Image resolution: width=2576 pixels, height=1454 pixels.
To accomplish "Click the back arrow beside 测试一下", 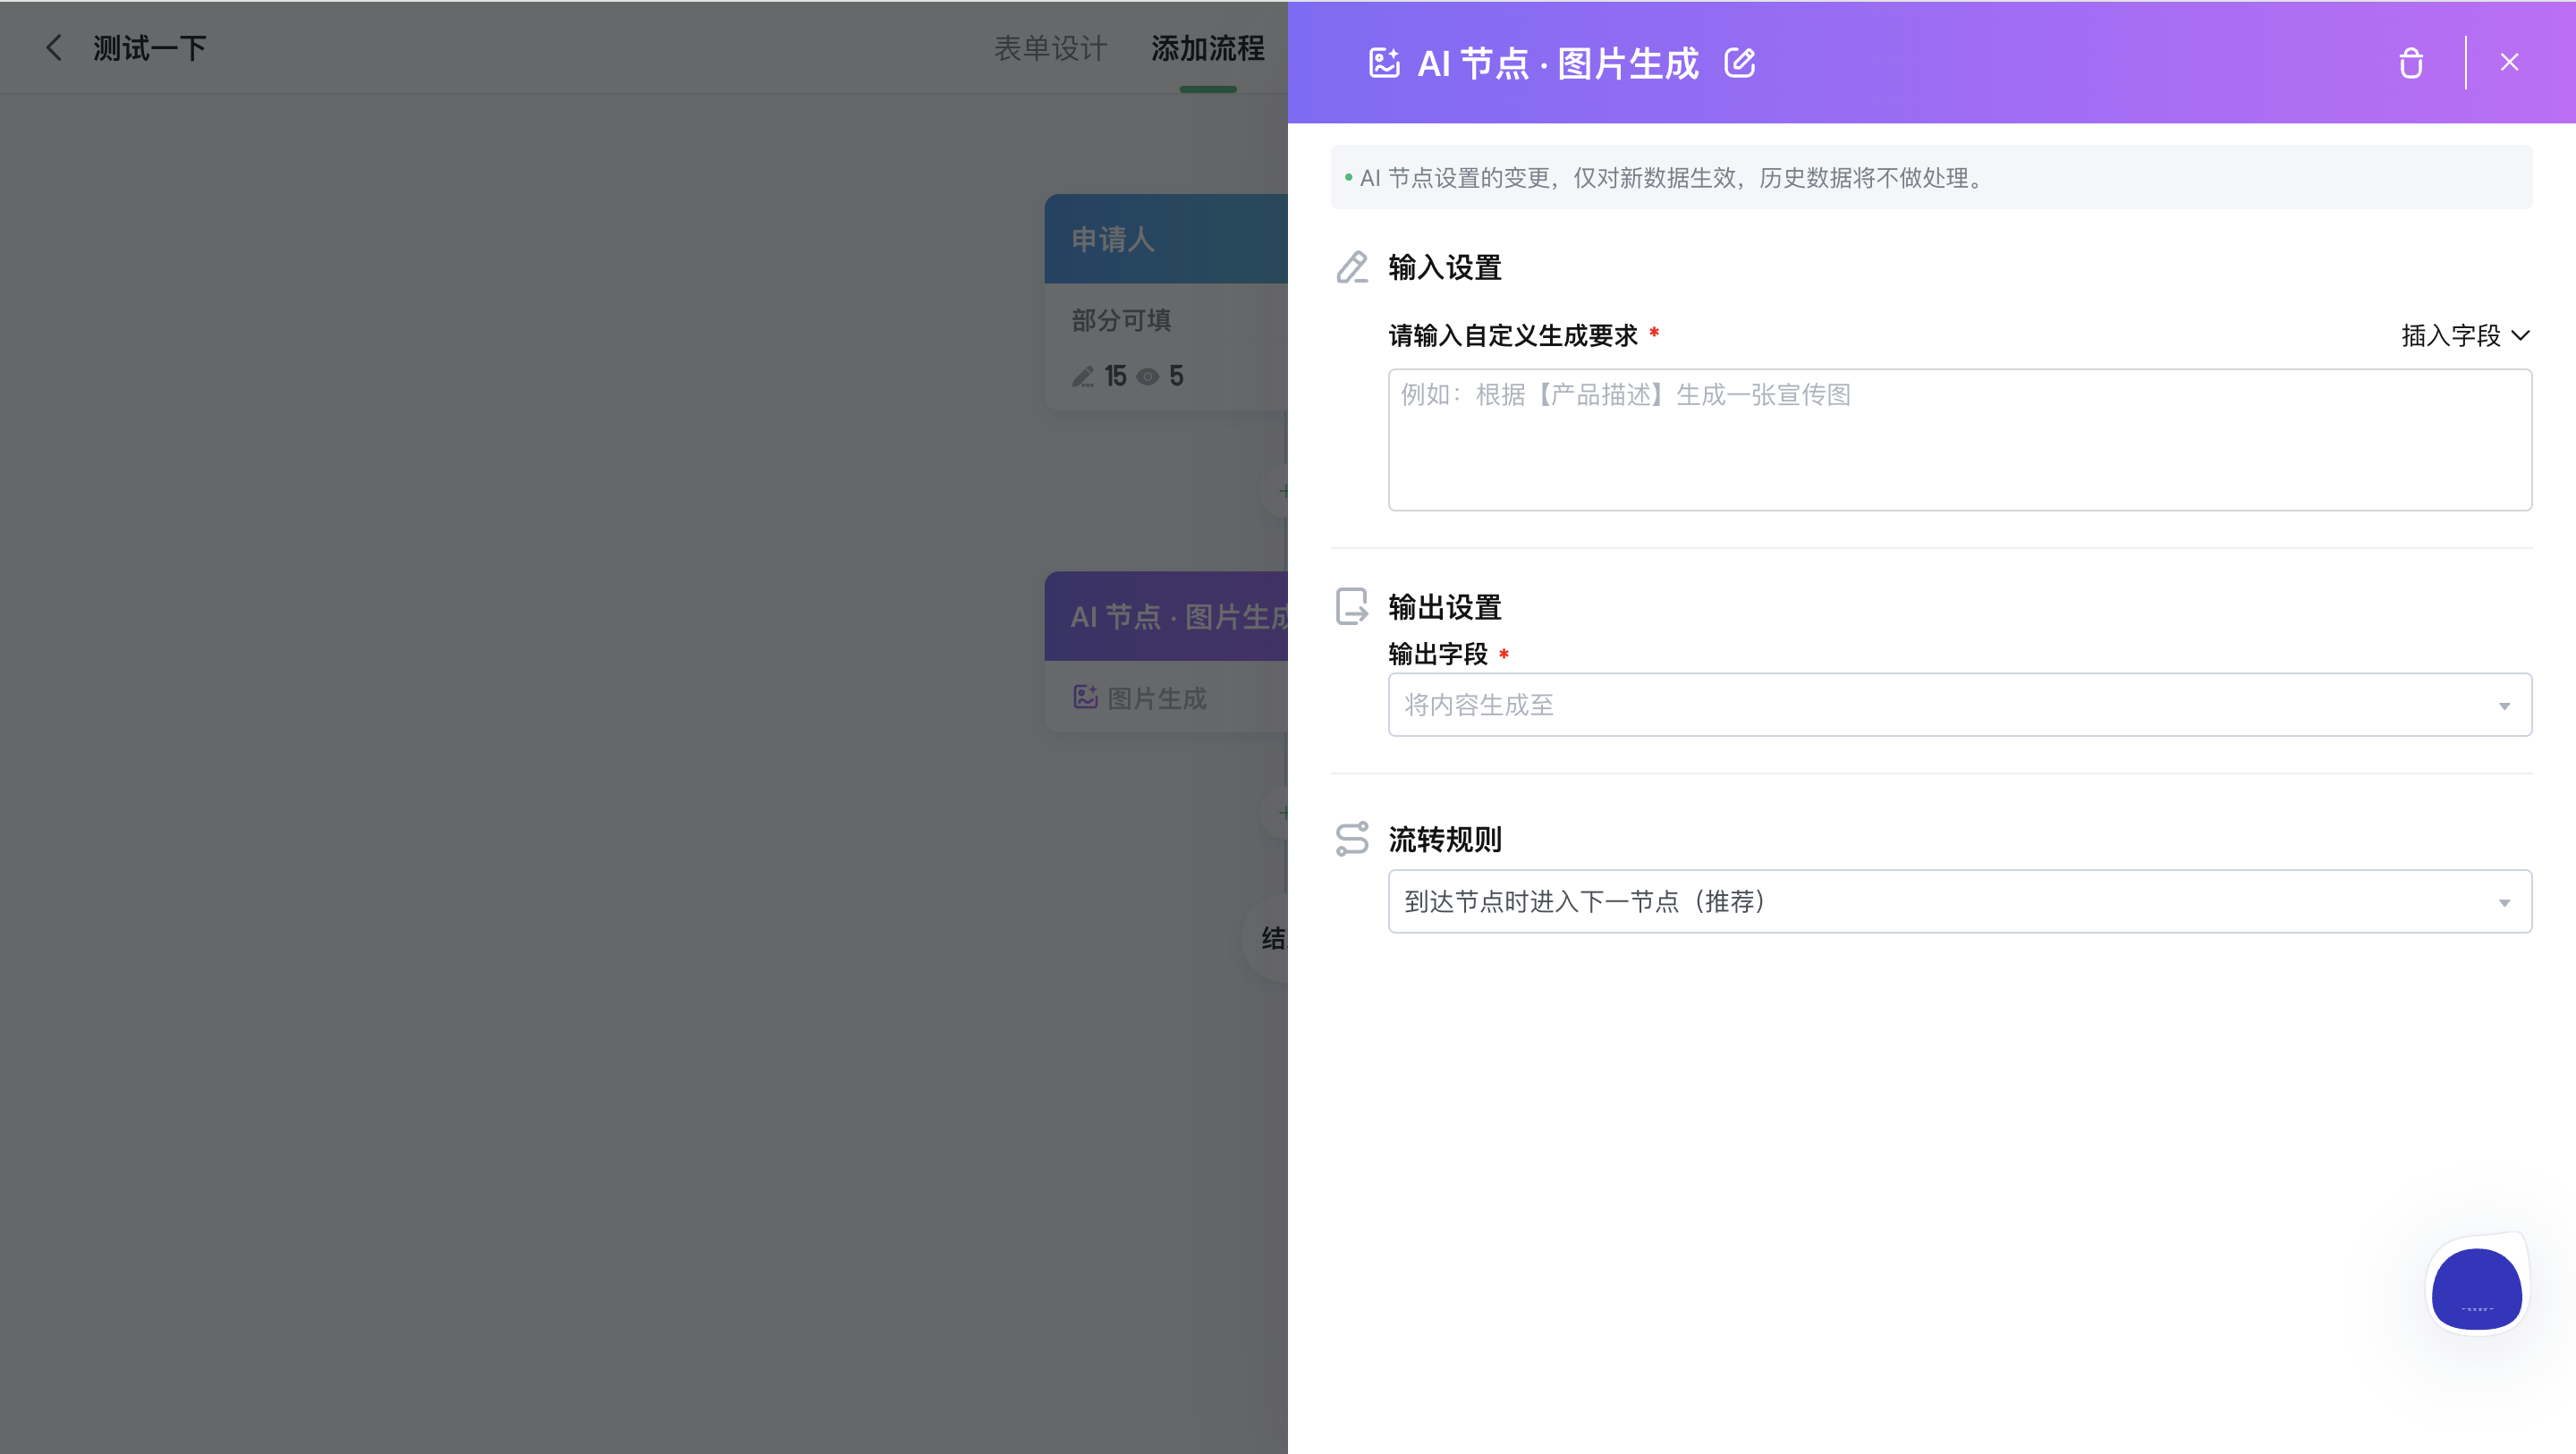I will (x=54, y=47).
